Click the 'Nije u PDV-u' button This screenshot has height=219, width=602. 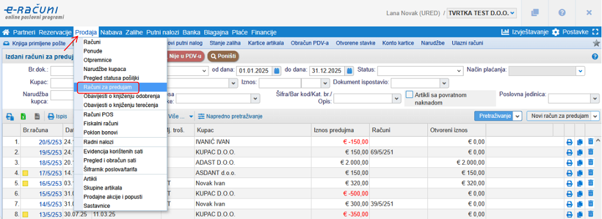tap(186, 57)
